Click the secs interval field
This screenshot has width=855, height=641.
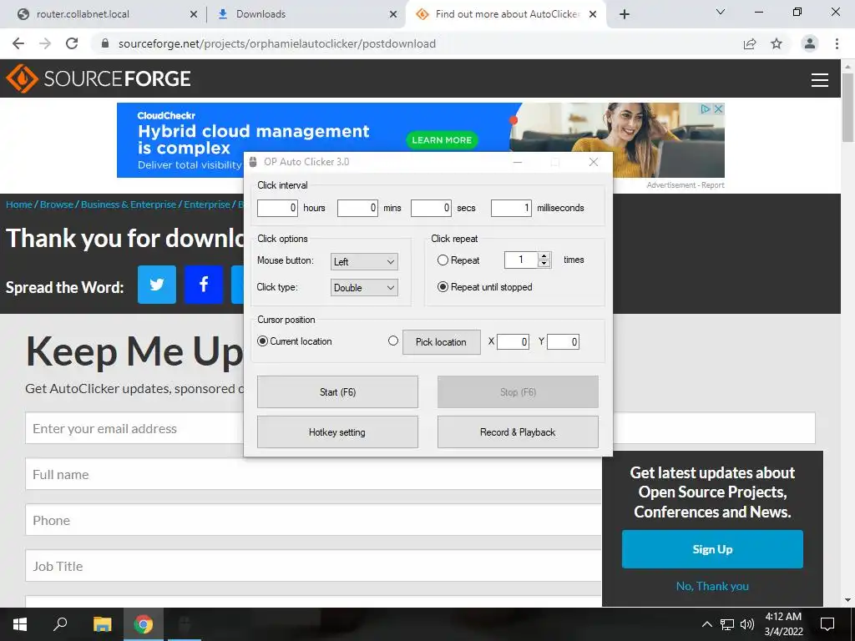click(431, 208)
